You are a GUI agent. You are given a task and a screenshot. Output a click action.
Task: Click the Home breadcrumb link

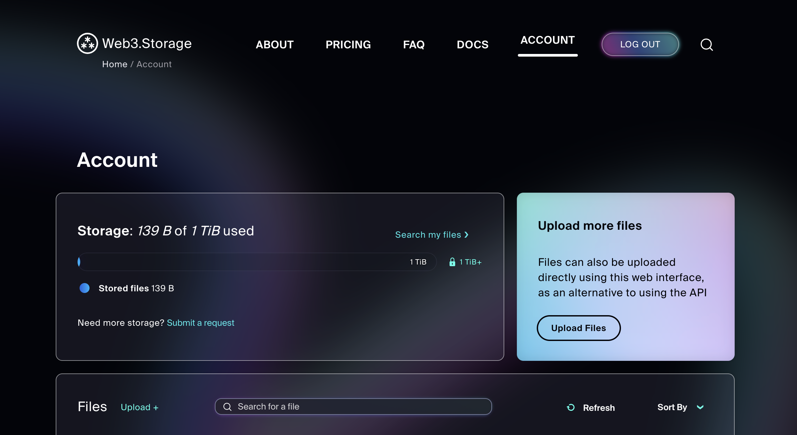[115, 64]
